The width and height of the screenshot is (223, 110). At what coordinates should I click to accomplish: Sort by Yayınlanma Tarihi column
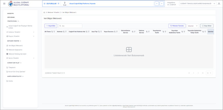point(163,32)
